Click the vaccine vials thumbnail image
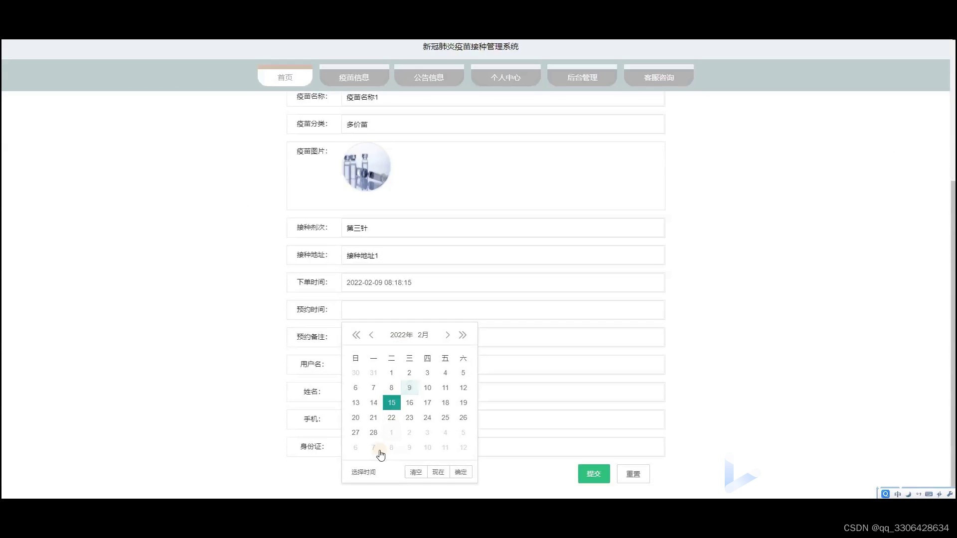The height and width of the screenshot is (538, 957). click(x=366, y=167)
